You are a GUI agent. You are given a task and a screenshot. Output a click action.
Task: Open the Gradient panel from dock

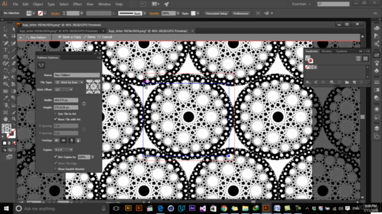click(377, 90)
